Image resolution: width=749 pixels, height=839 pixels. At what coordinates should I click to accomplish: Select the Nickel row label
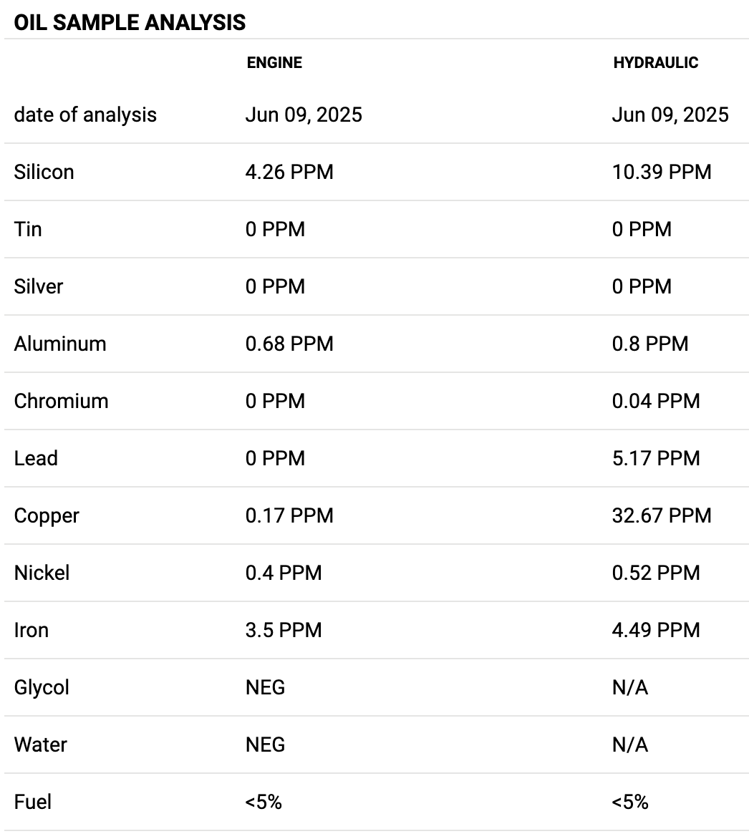click(x=42, y=573)
